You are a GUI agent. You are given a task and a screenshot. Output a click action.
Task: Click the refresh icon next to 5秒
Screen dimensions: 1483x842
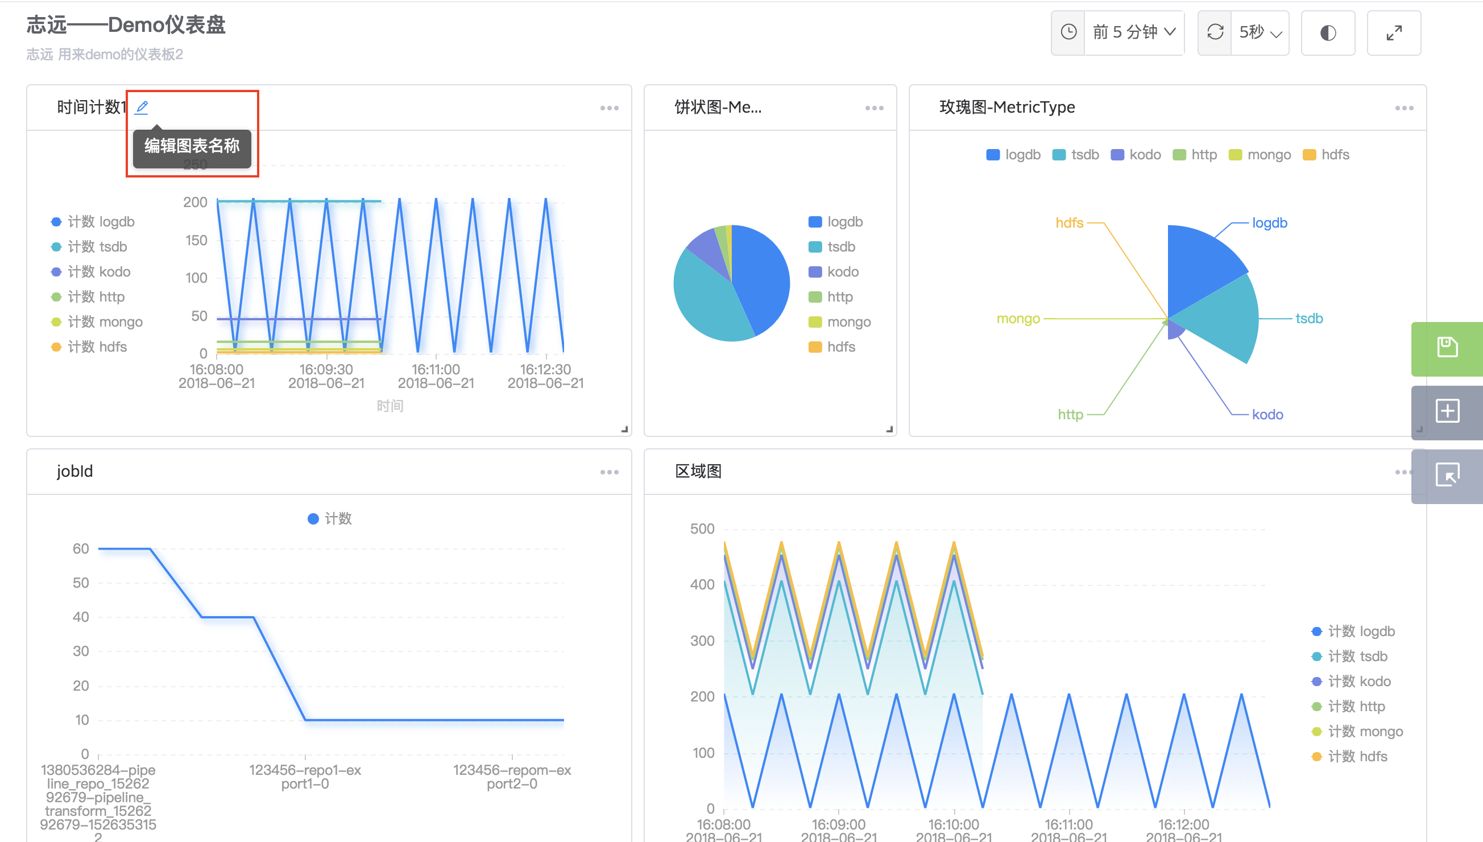1215,32
